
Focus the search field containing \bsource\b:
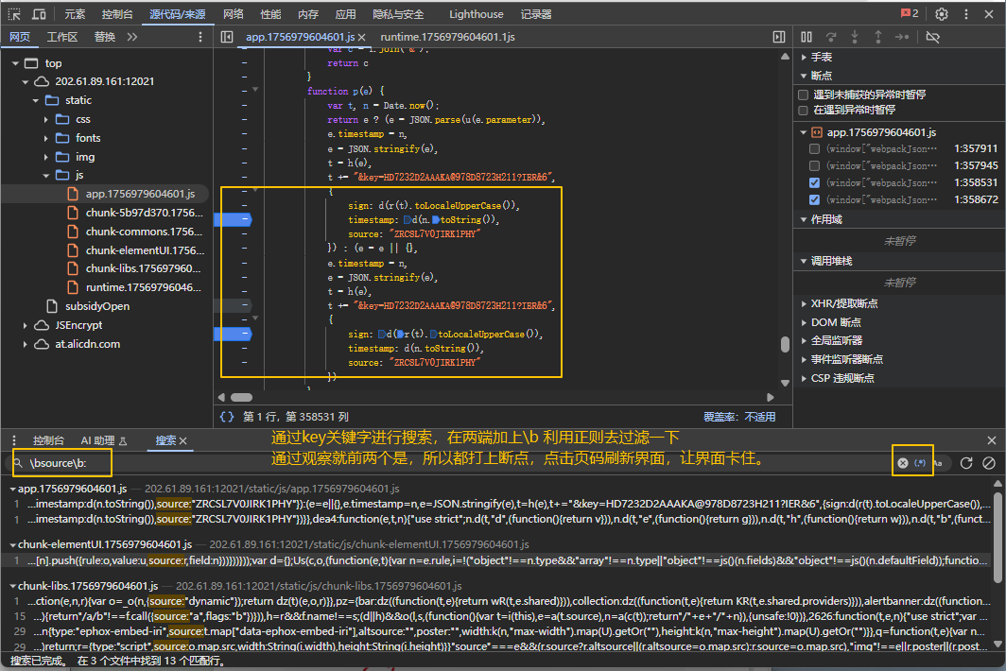(449, 462)
